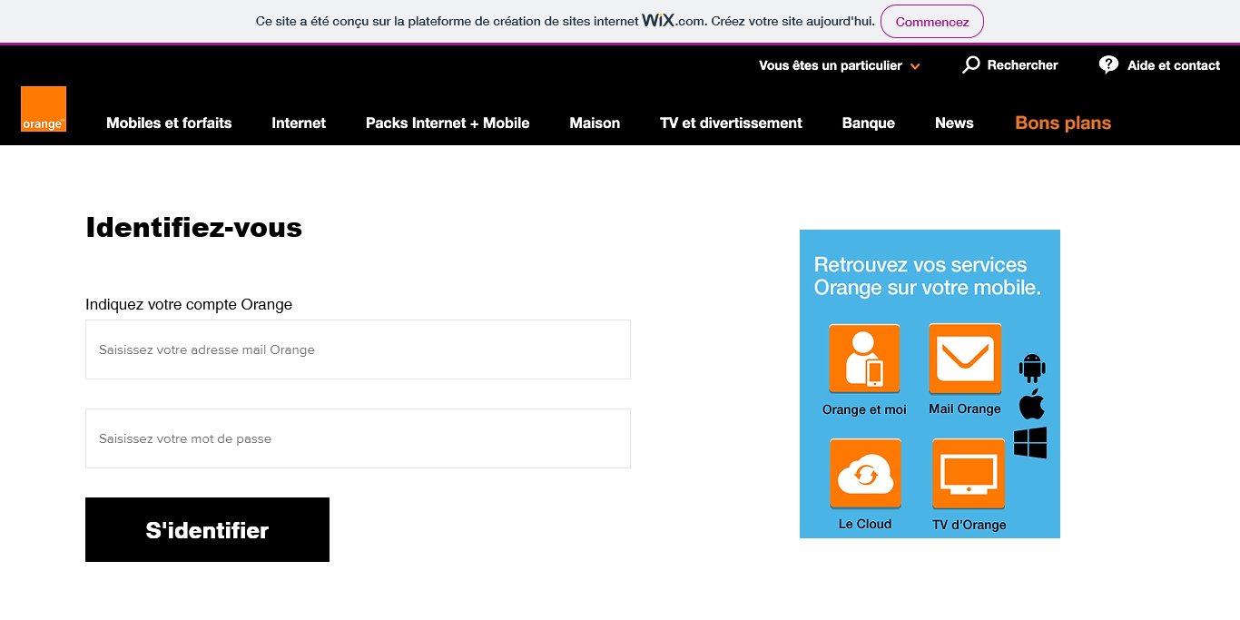Open the Orange et moi app icon
Viewport: 1240px width, 620px height.
[864, 359]
